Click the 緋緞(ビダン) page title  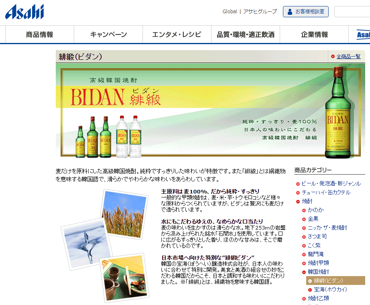coord(80,57)
